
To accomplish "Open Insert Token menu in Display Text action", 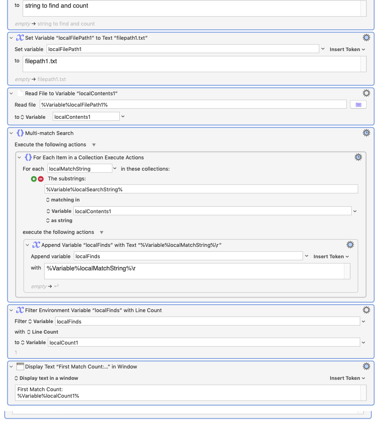I will (347, 378).
